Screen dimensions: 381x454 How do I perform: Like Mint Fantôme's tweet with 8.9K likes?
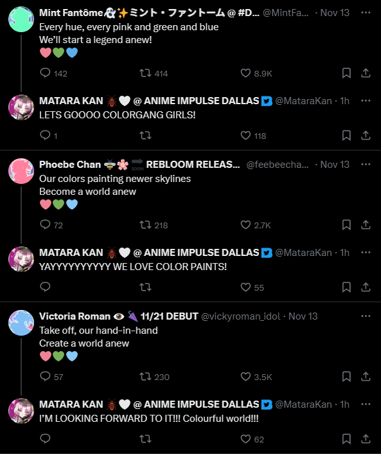[245, 73]
